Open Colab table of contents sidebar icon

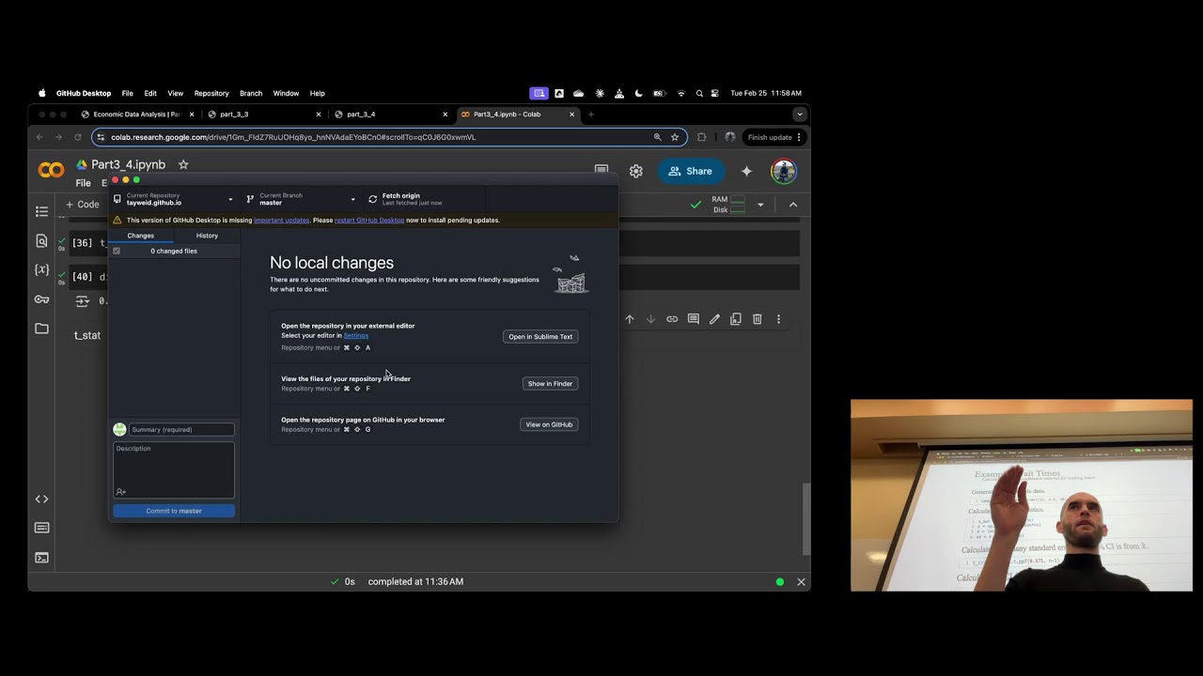[x=41, y=211]
